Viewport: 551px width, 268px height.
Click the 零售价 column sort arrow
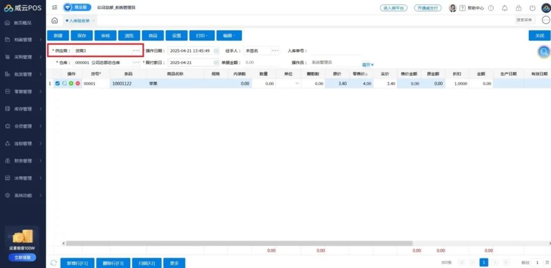(x=366, y=74)
